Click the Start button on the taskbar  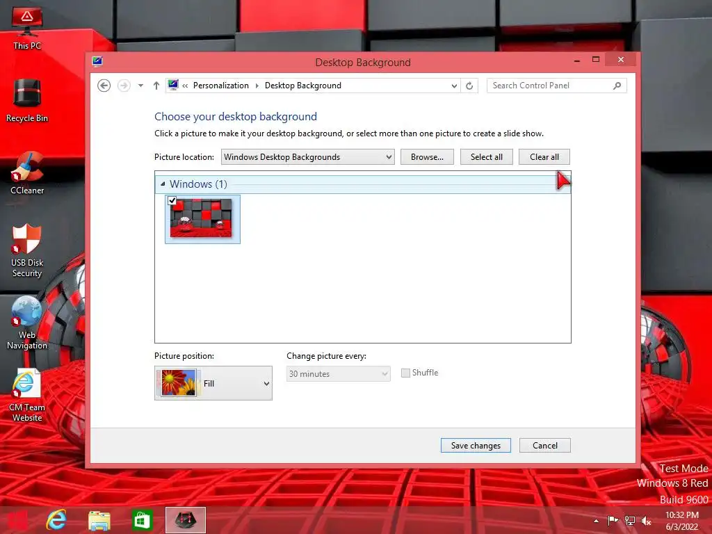[x=17, y=520]
